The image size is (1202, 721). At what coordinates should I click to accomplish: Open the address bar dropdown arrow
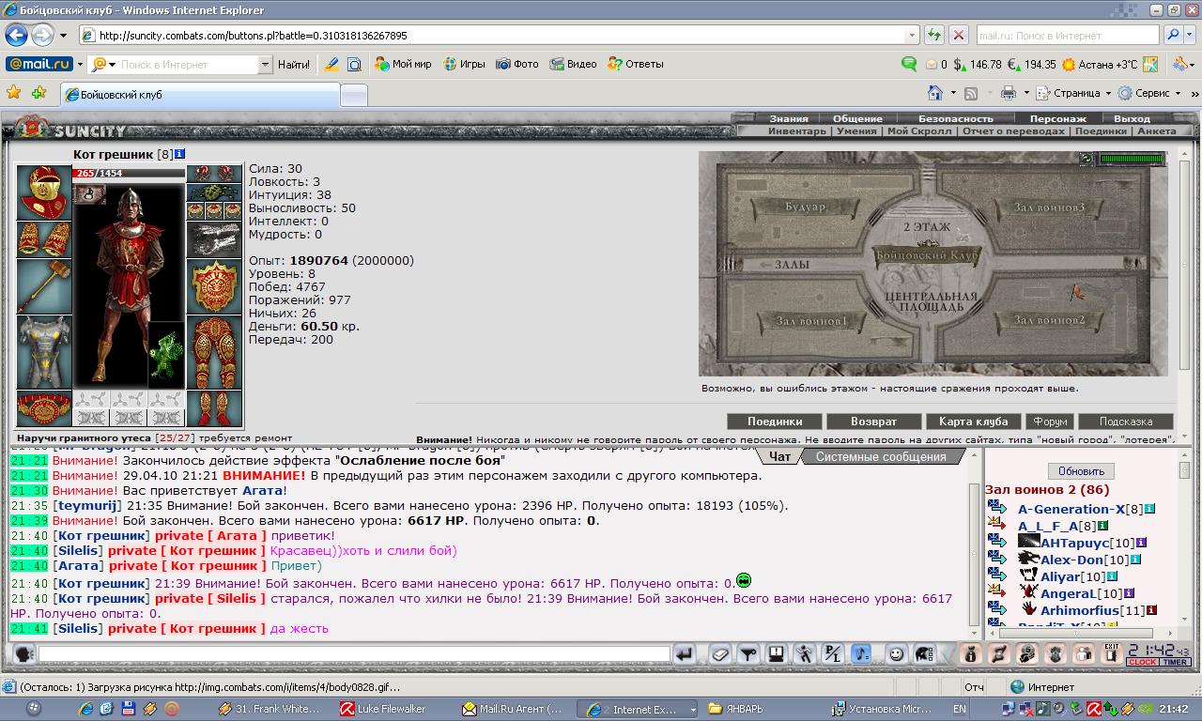pos(912,36)
